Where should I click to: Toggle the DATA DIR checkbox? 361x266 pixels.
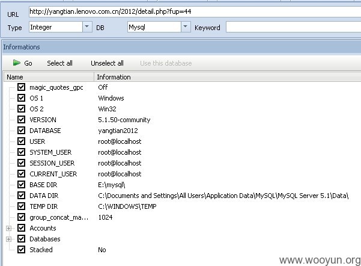22,196
